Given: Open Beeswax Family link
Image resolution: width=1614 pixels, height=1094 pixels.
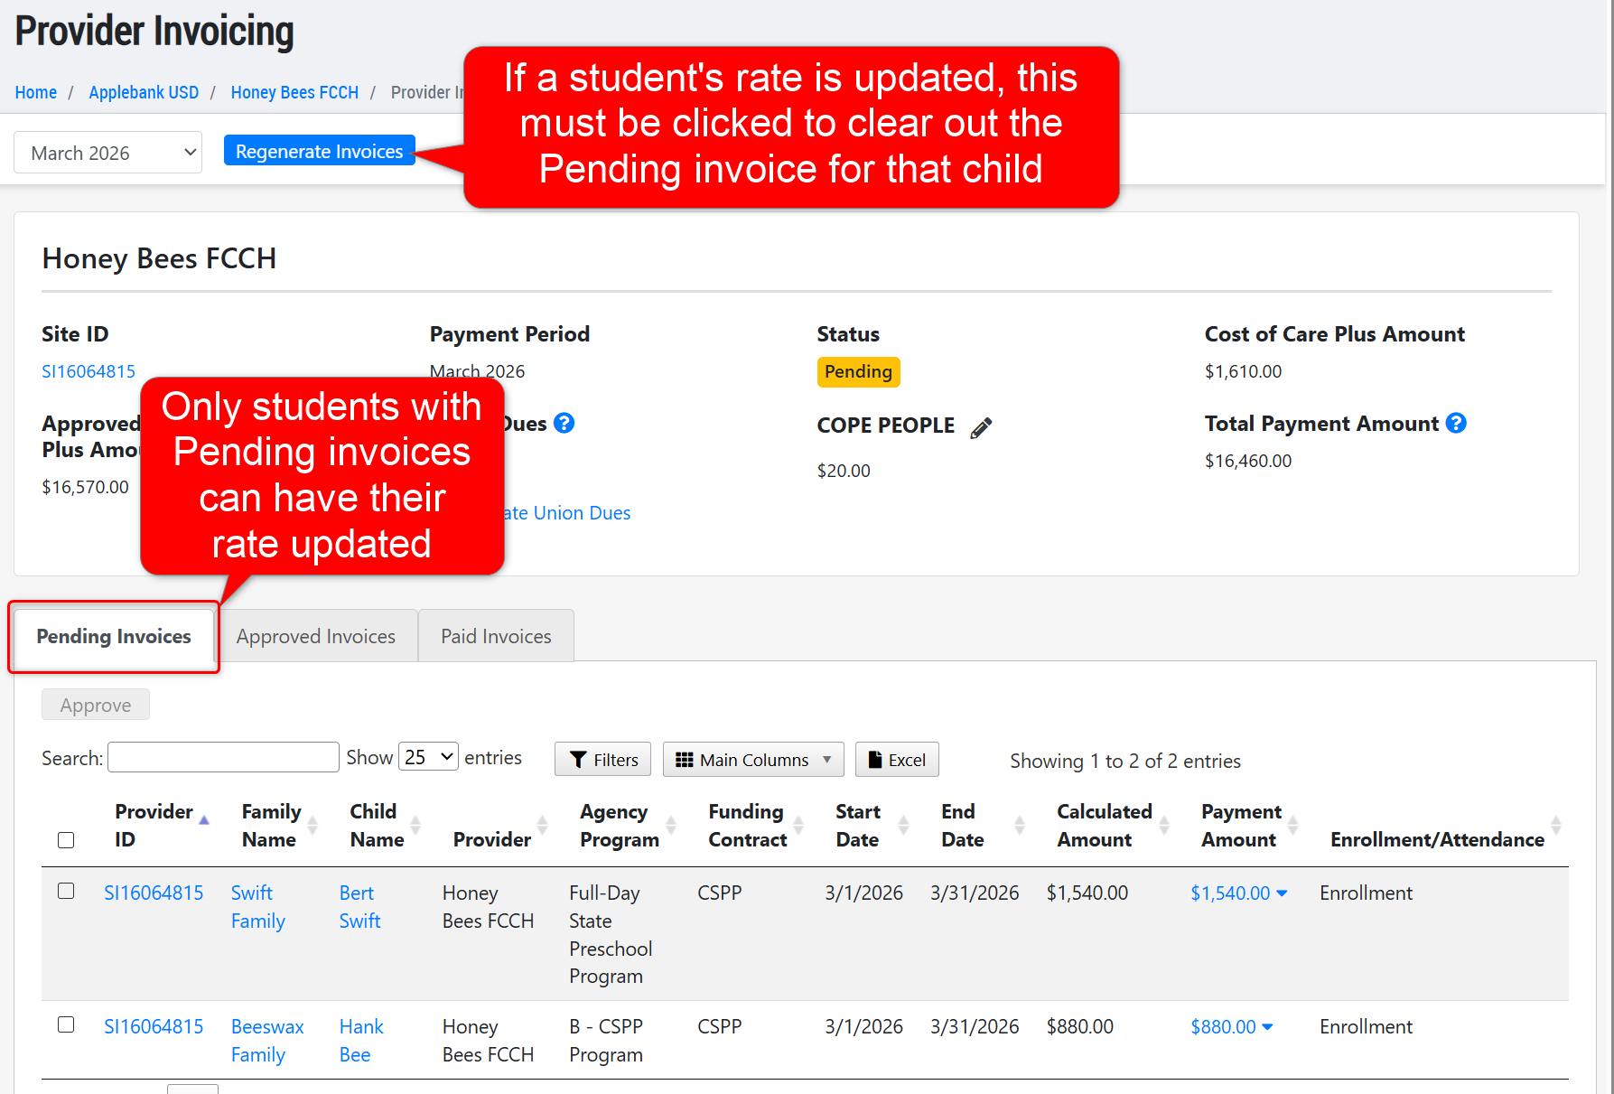Looking at the screenshot, I should [267, 1041].
